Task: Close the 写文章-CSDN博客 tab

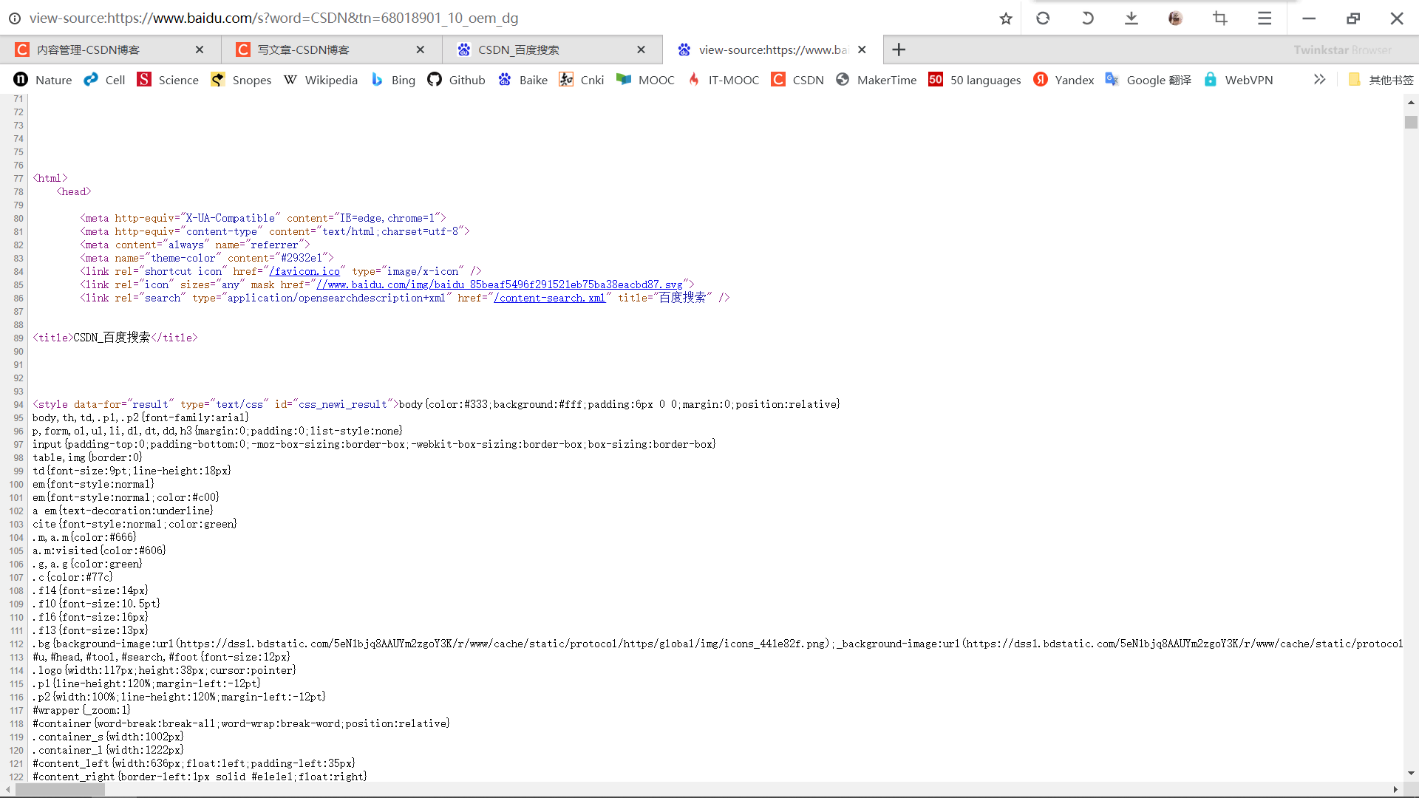Action: pos(421,50)
